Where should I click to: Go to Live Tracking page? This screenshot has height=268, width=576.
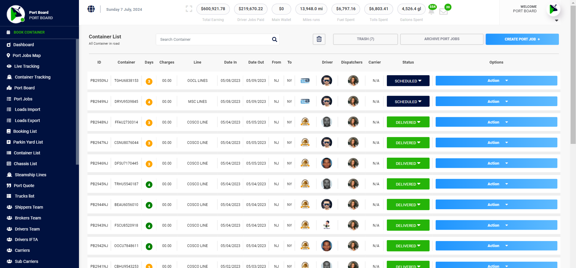27,66
